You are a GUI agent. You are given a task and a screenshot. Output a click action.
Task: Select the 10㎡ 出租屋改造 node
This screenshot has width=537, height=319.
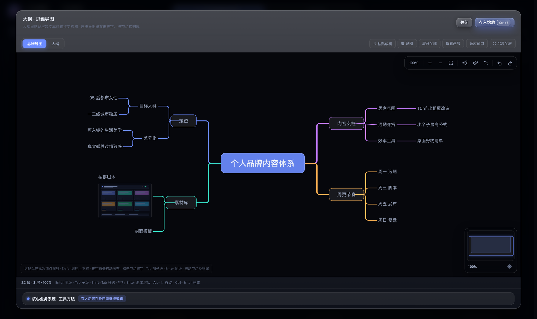[433, 109]
